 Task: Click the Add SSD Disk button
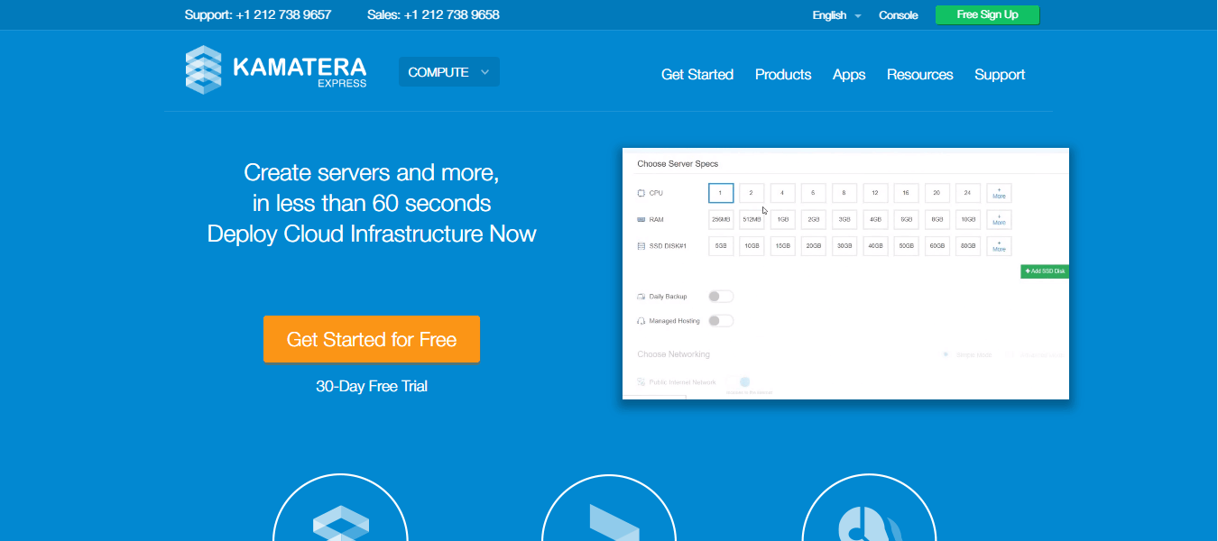coord(1044,271)
